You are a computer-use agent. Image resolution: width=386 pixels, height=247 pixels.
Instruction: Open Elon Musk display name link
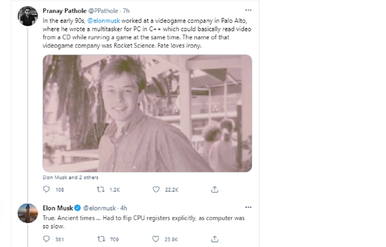(58, 208)
